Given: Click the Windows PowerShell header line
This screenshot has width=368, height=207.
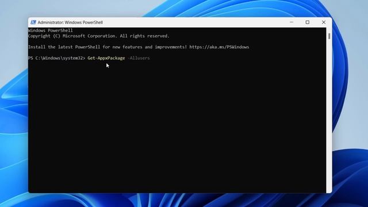Looking at the screenshot, I should (51, 30).
